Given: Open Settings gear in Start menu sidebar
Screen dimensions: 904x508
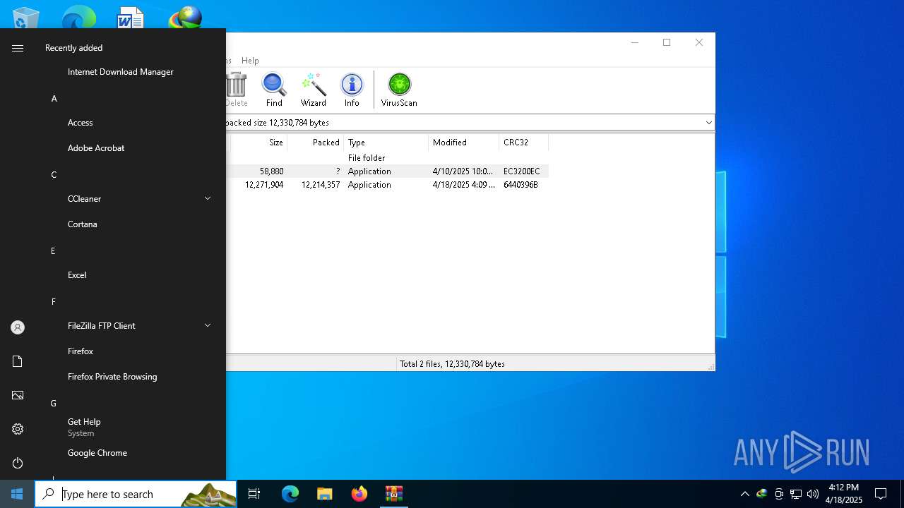Looking at the screenshot, I should tap(18, 429).
